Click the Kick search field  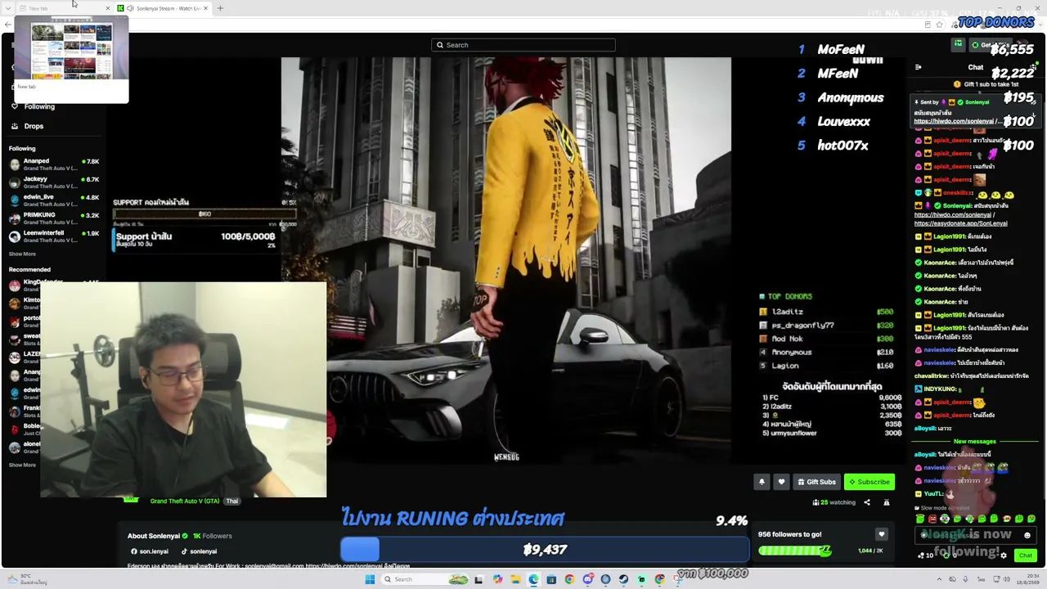[x=523, y=45]
